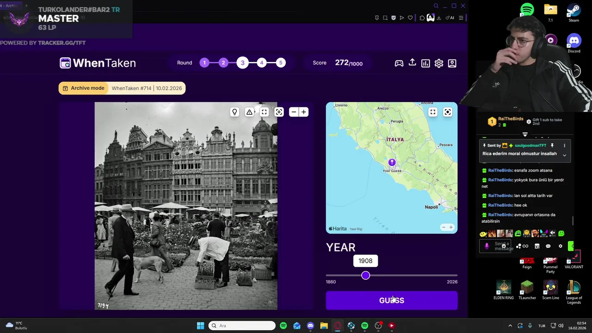Open the Yasal Bilgi legal link on map

coord(356,229)
